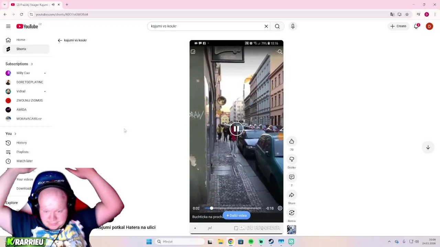
Task: Open the ZWOLNIJ ZIOMUS channel
Action: click(26, 101)
